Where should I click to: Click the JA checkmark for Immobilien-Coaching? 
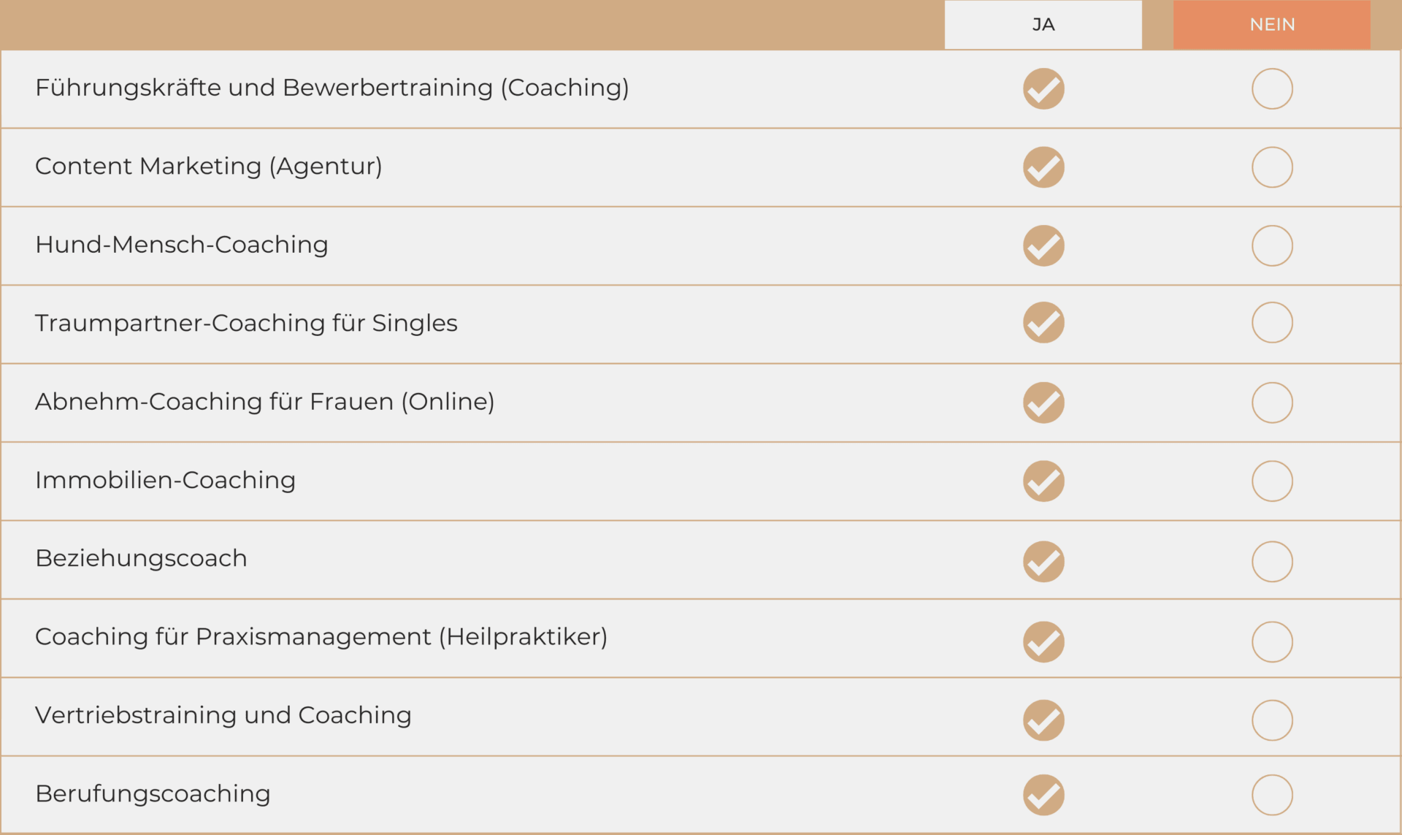point(1043,481)
